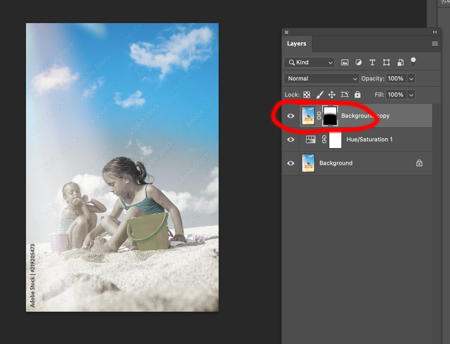Hide the Background copy layer
Screen dimensions: 450x344
[x=291, y=115]
